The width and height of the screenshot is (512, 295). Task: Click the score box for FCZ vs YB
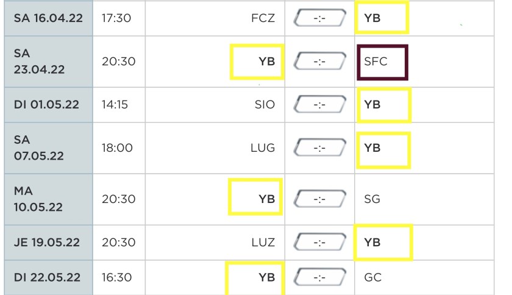tap(319, 18)
